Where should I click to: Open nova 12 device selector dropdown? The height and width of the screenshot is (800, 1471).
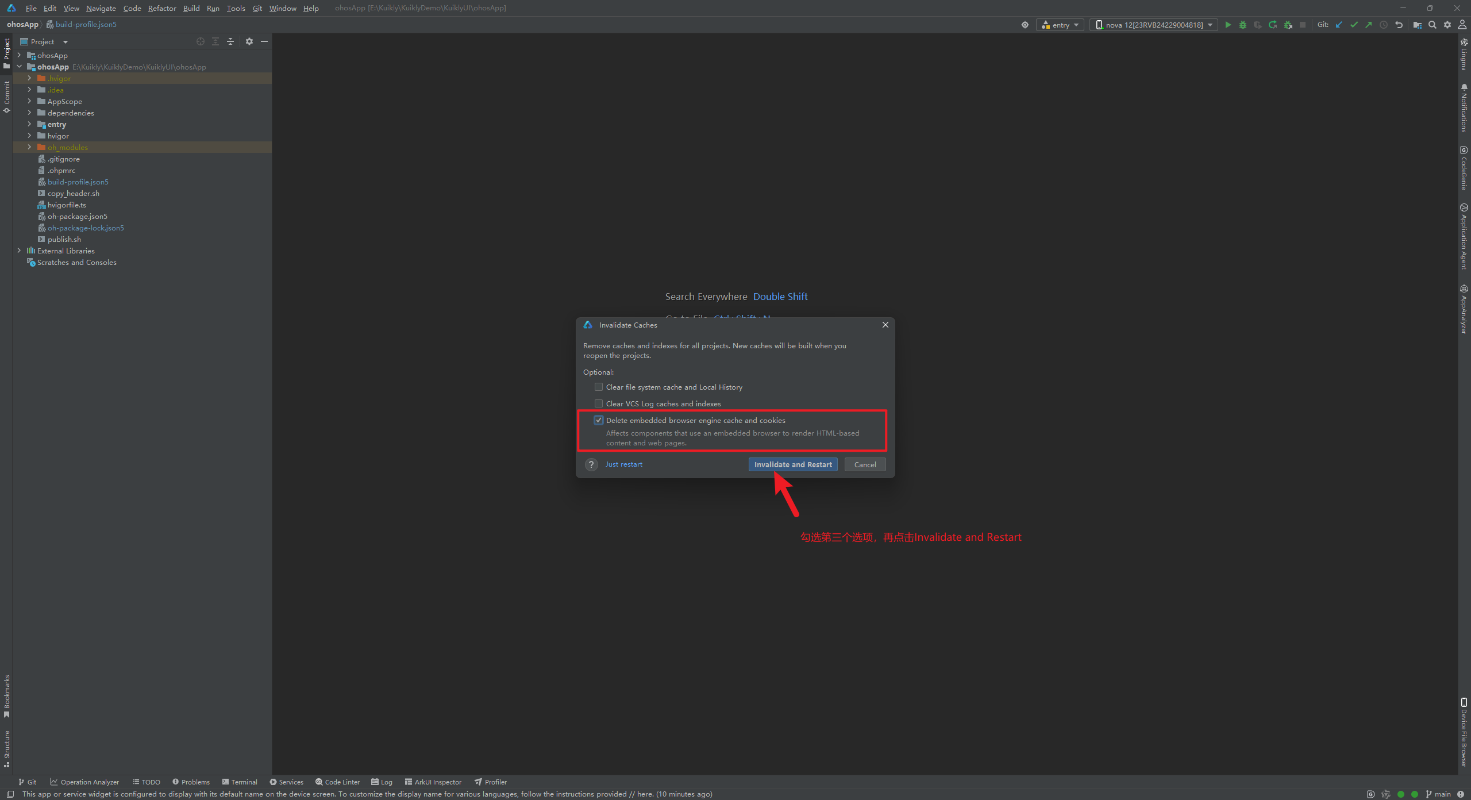tap(1154, 25)
